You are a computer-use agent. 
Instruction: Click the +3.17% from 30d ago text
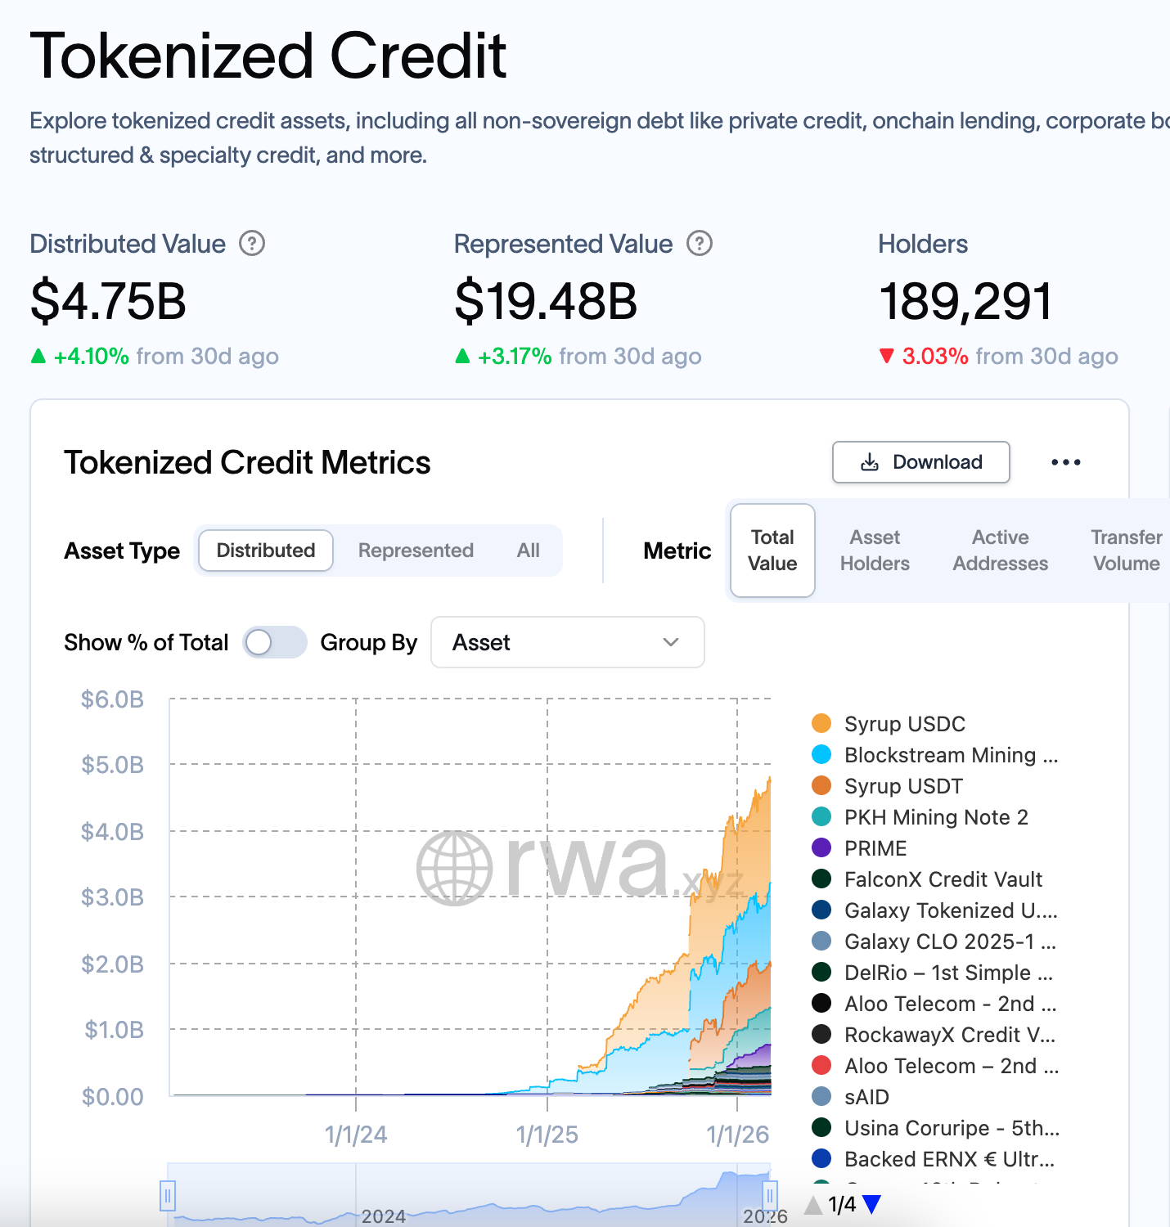[590, 357]
